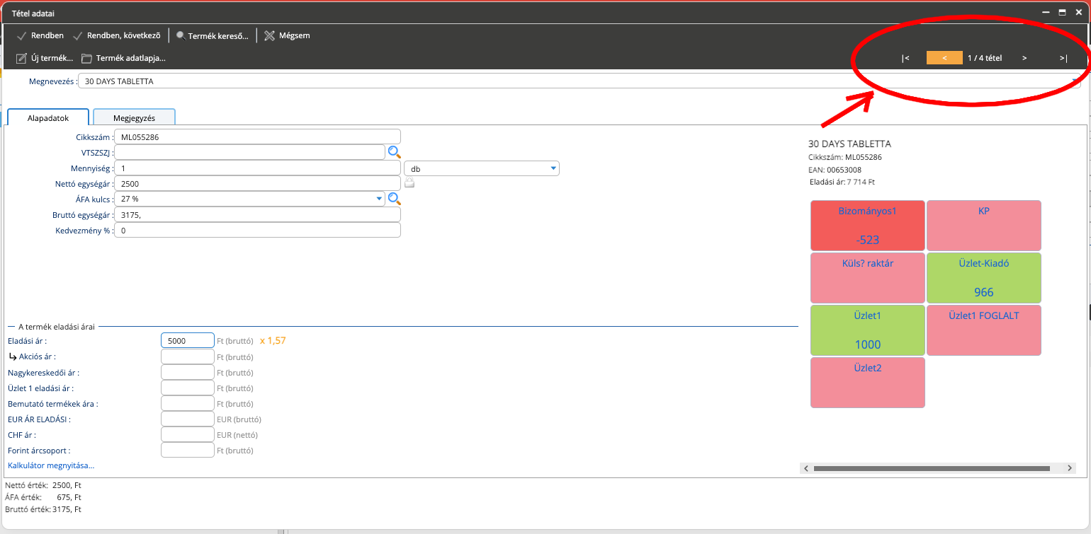Click magnifier icon next to ÁFA kulcs
This screenshot has height=534, width=1091.
pyautogui.click(x=395, y=199)
